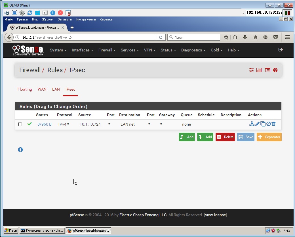Delete the rule via trash icon

[273, 124]
